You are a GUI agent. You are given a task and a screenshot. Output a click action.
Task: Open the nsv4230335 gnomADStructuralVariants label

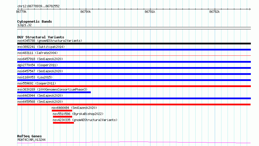click(85, 120)
